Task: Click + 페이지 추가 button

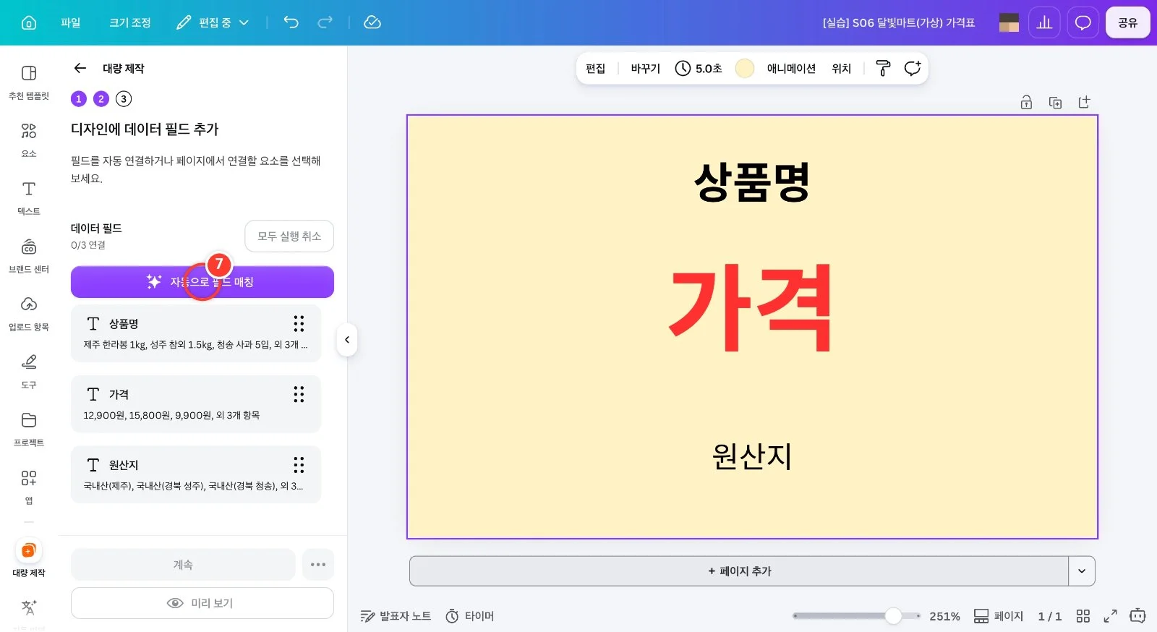Action: 739,571
